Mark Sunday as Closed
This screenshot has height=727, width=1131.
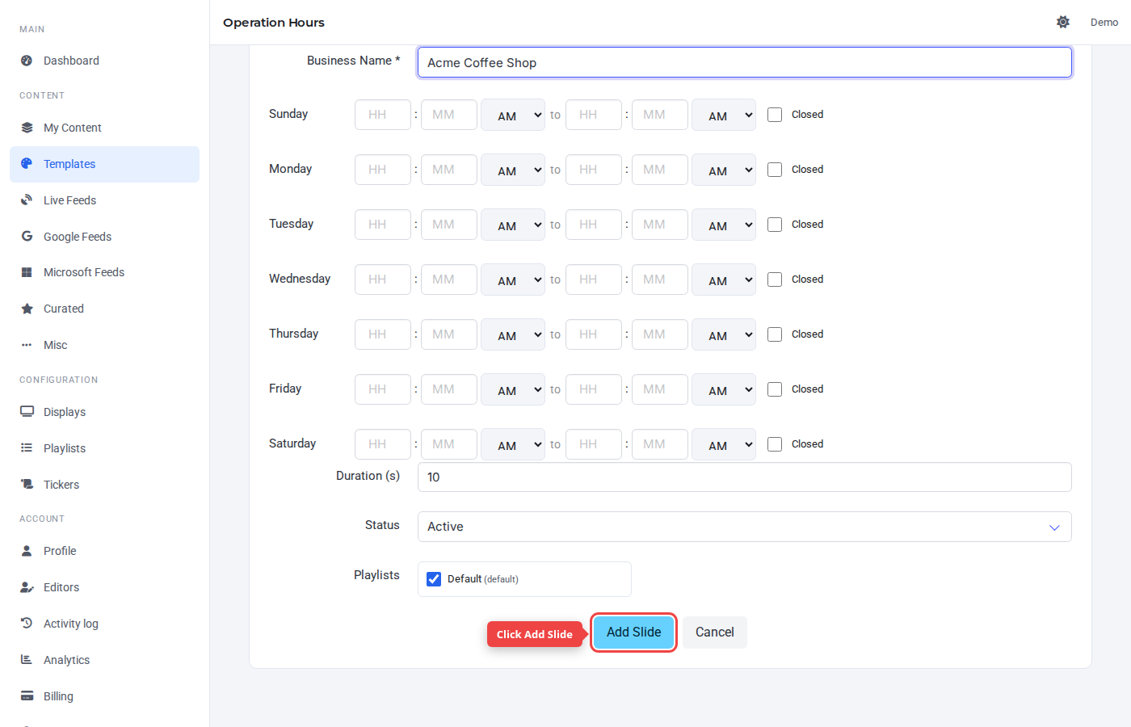pyautogui.click(x=775, y=115)
